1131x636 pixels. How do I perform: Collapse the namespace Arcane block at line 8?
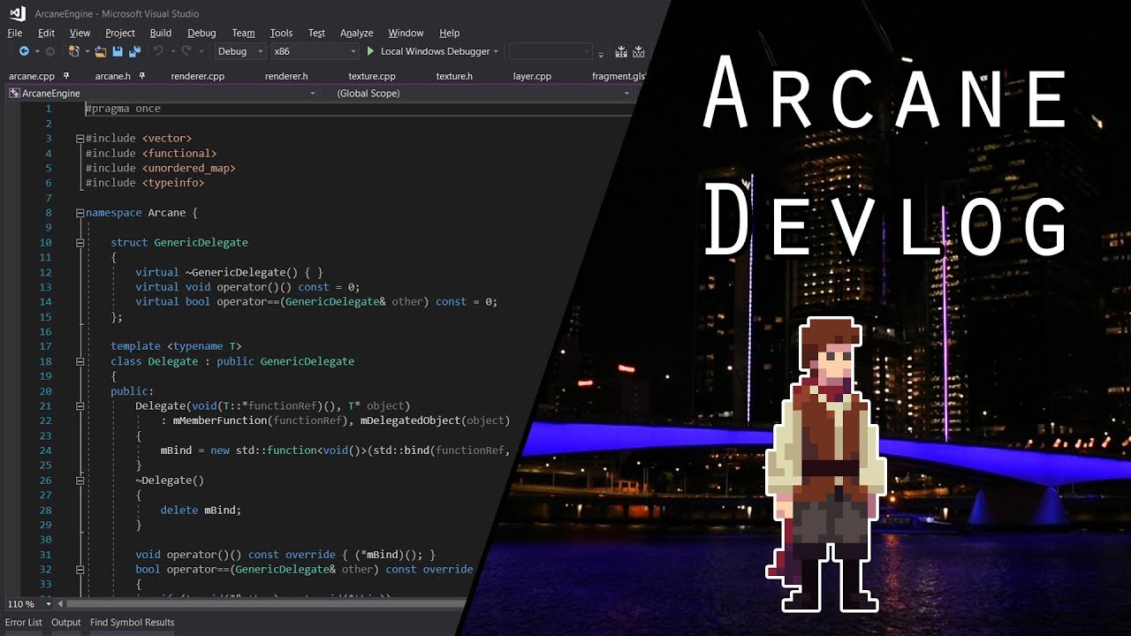tap(80, 213)
